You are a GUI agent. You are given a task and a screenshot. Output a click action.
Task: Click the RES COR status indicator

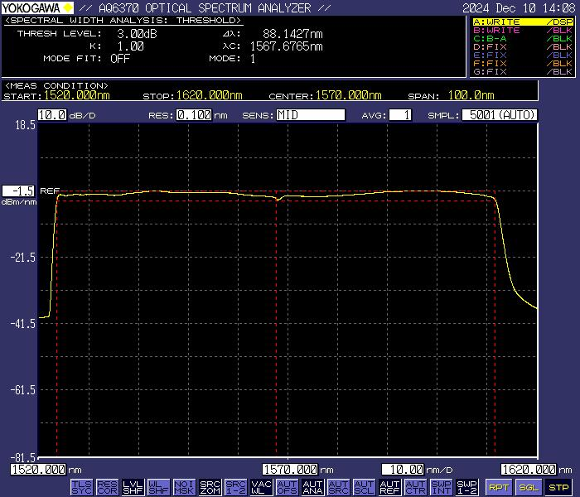point(107,487)
